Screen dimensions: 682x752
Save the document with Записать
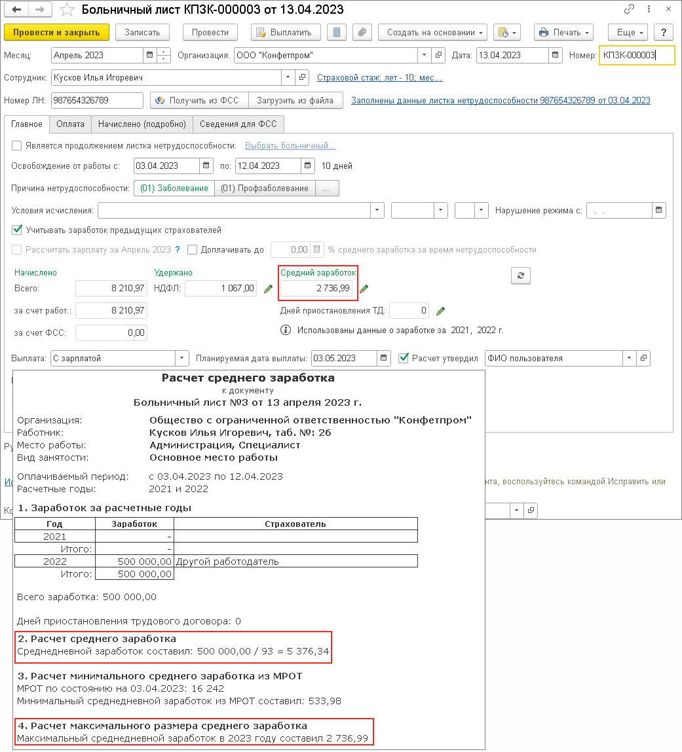[142, 32]
